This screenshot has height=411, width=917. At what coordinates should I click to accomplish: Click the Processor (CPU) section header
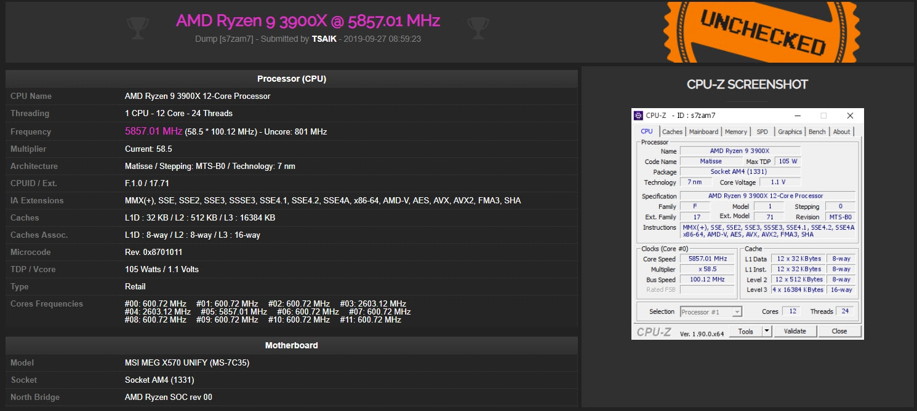tap(292, 79)
